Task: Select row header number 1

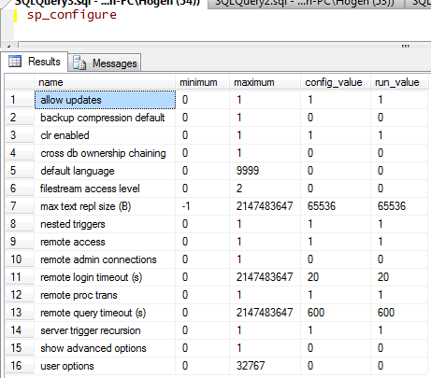Action: coord(20,100)
